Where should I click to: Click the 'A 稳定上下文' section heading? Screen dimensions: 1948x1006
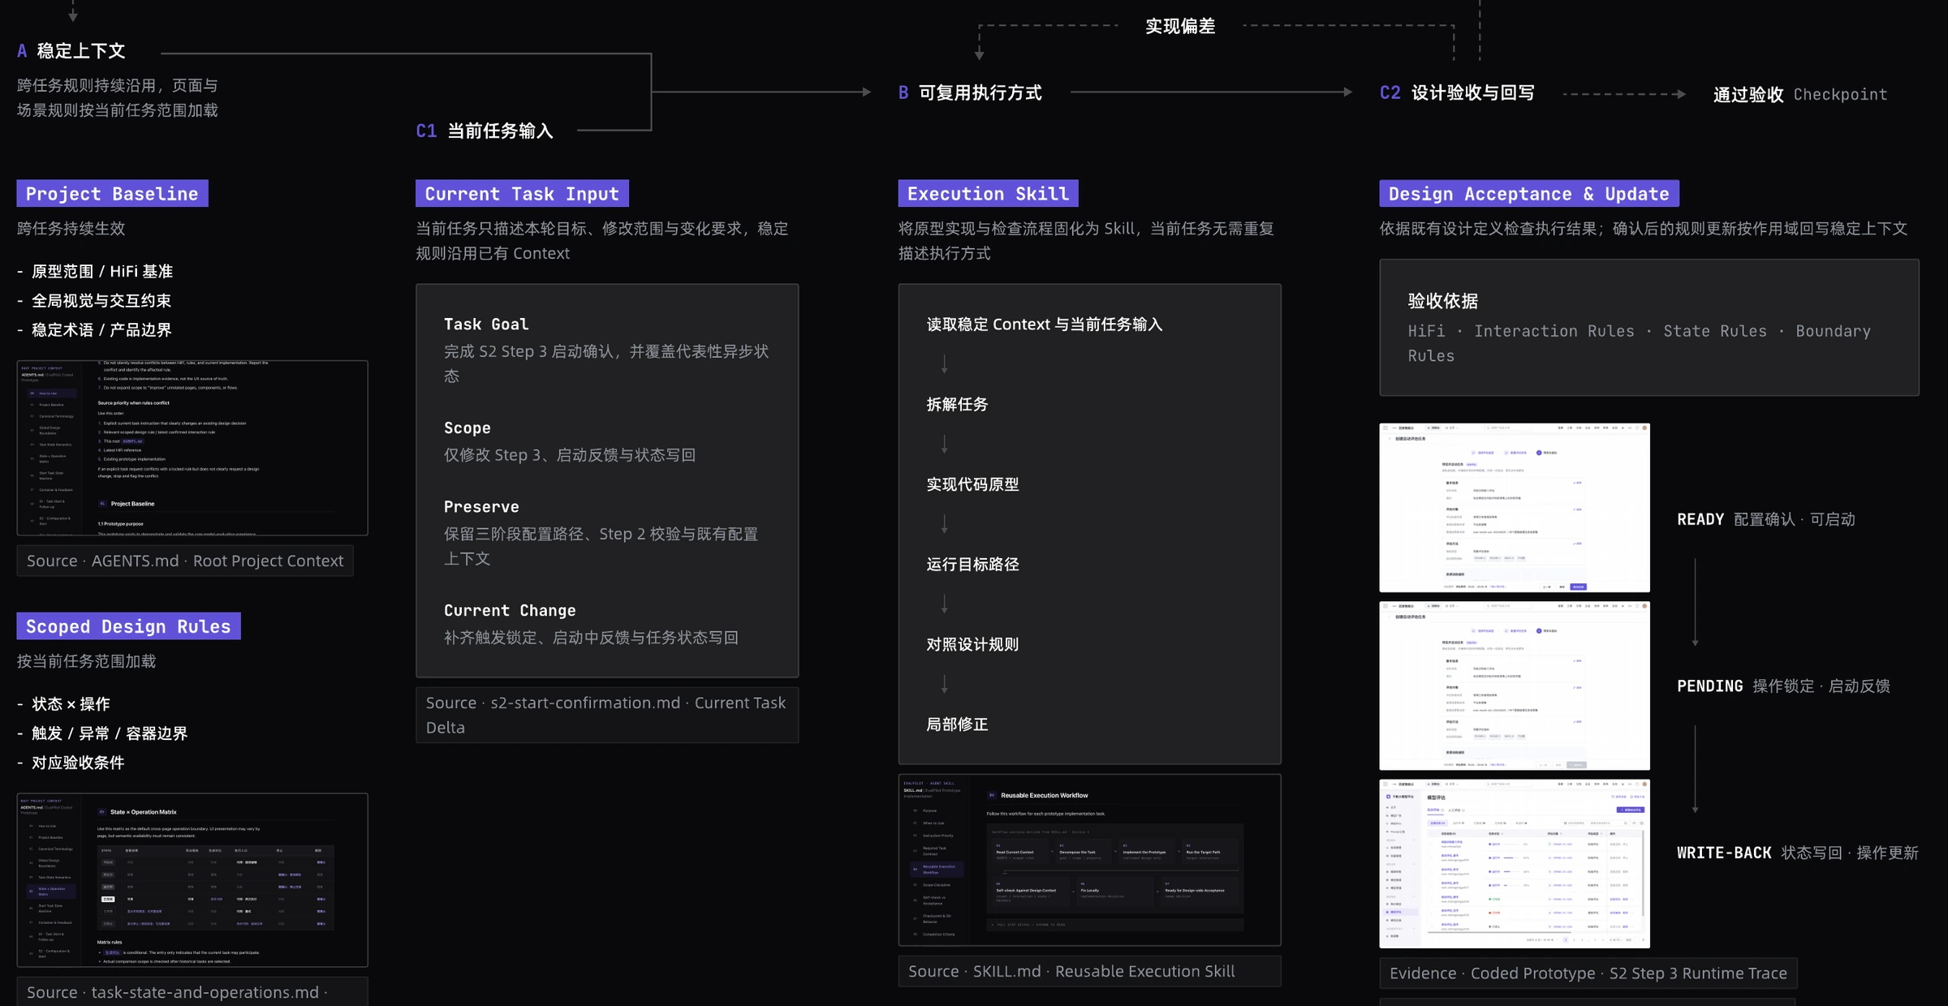point(71,51)
